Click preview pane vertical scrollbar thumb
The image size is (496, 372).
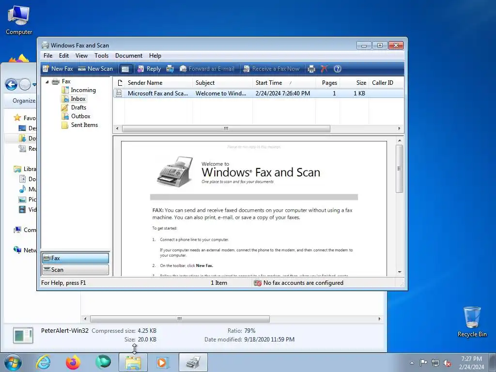[400, 169]
